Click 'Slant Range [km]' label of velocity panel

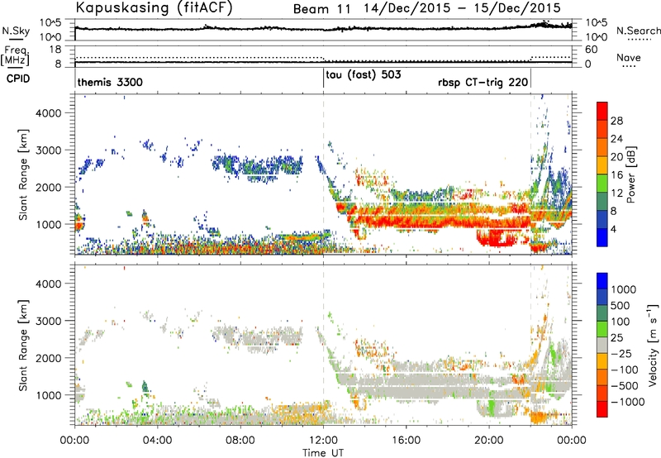tap(23, 345)
